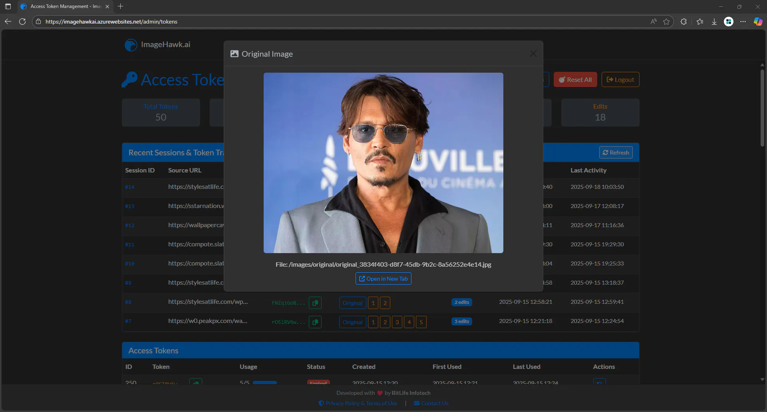Screen dimensions: 767x412
Task: Click the ImageHawk.ai logo
Action: (157, 45)
